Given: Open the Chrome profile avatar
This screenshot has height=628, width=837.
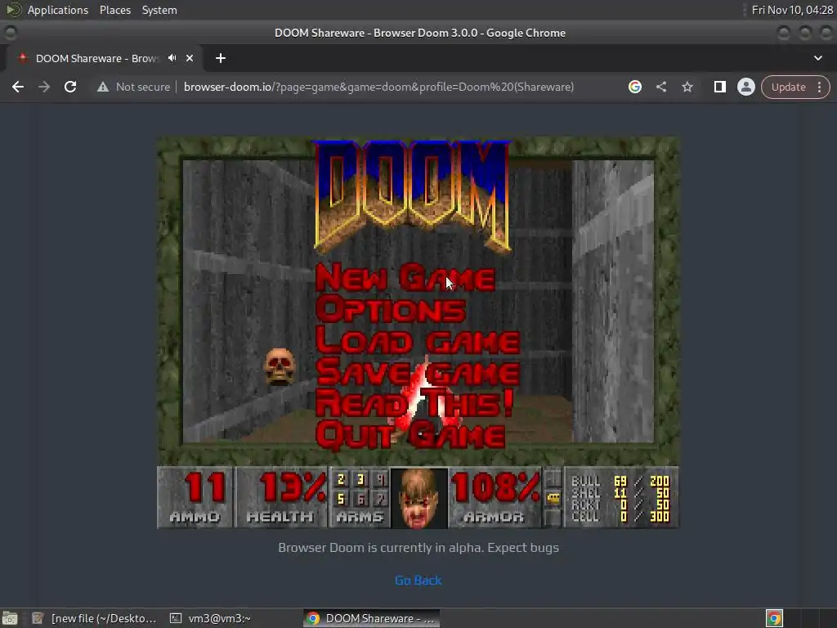Looking at the screenshot, I should 745,87.
